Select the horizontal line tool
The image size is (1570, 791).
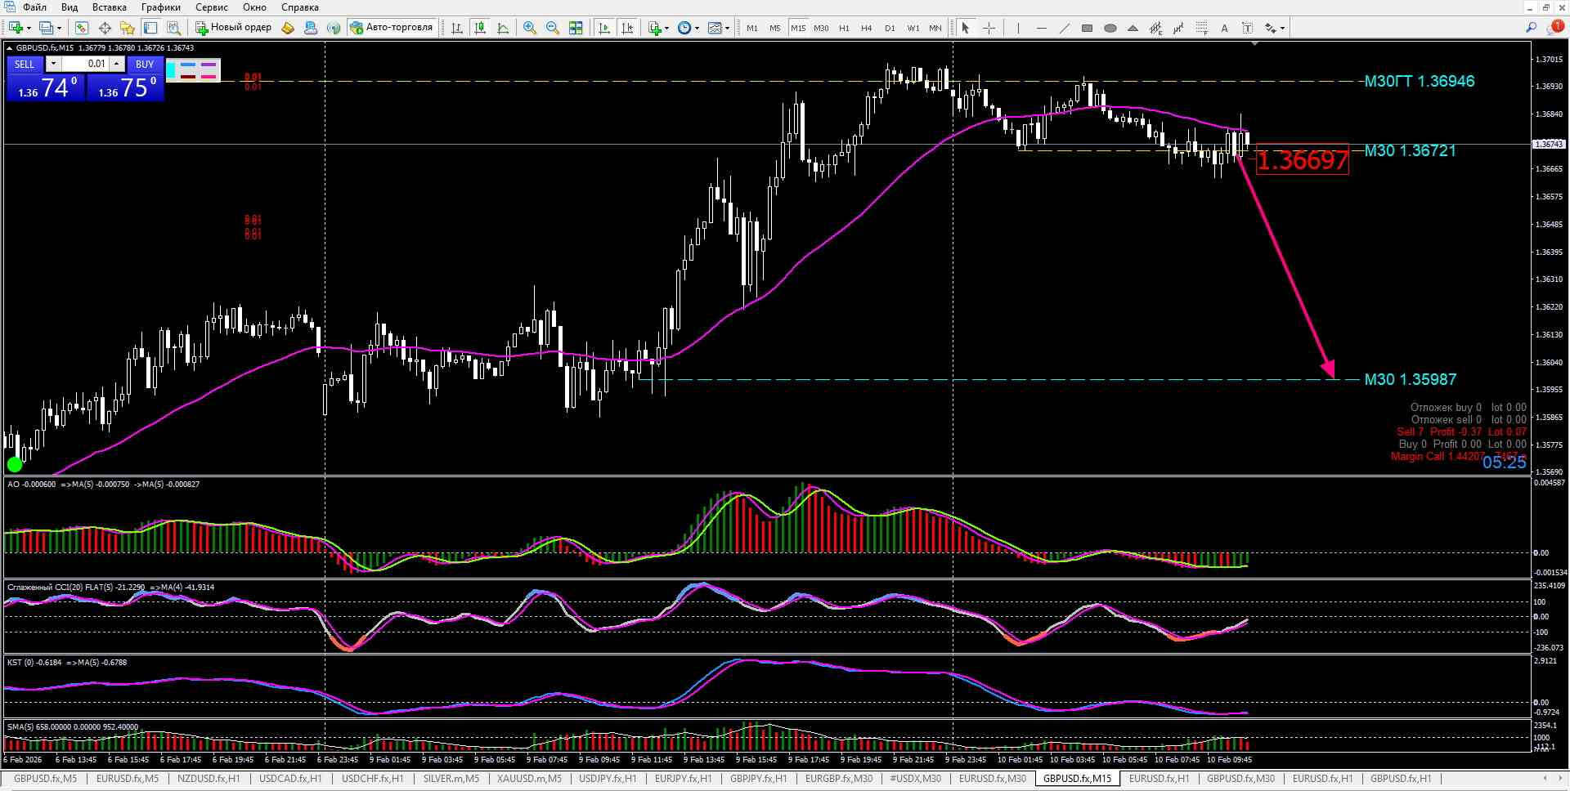click(x=1041, y=28)
